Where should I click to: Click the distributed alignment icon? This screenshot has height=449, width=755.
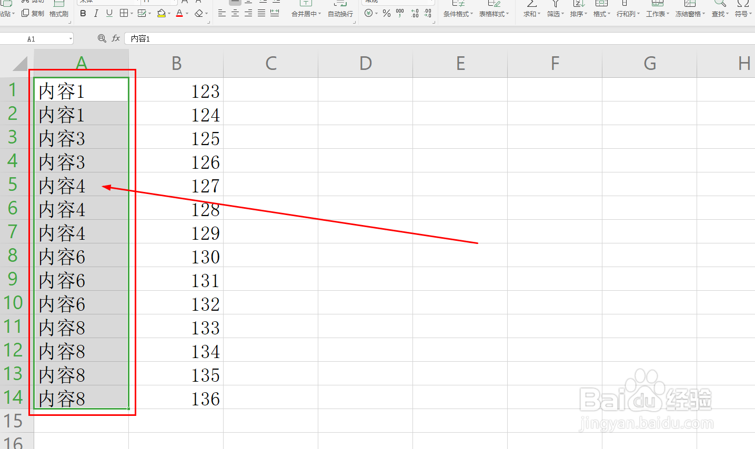tap(275, 14)
